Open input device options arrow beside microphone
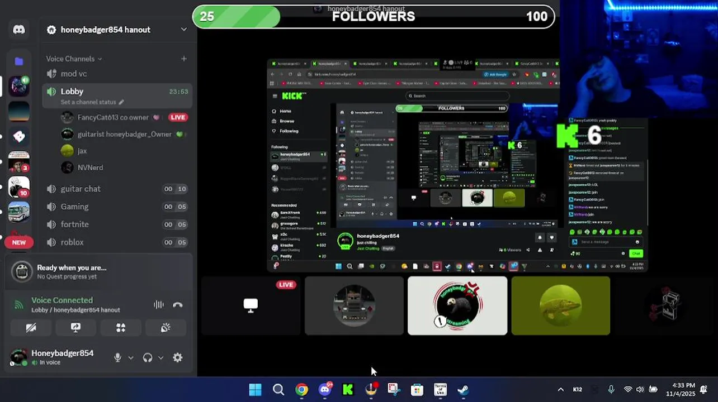This screenshot has height=402, width=718. [x=131, y=358]
